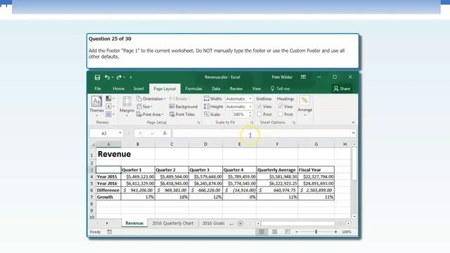Image resolution: width=450 pixels, height=253 pixels.
Task: Click the Tell me lightbulb search
Action: [x=280, y=89]
